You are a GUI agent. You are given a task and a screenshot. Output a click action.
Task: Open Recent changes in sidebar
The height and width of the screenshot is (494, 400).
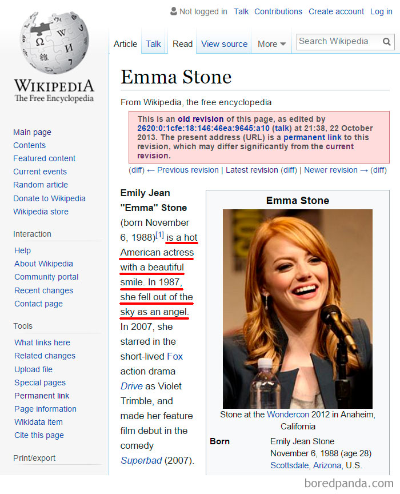(43, 290)
